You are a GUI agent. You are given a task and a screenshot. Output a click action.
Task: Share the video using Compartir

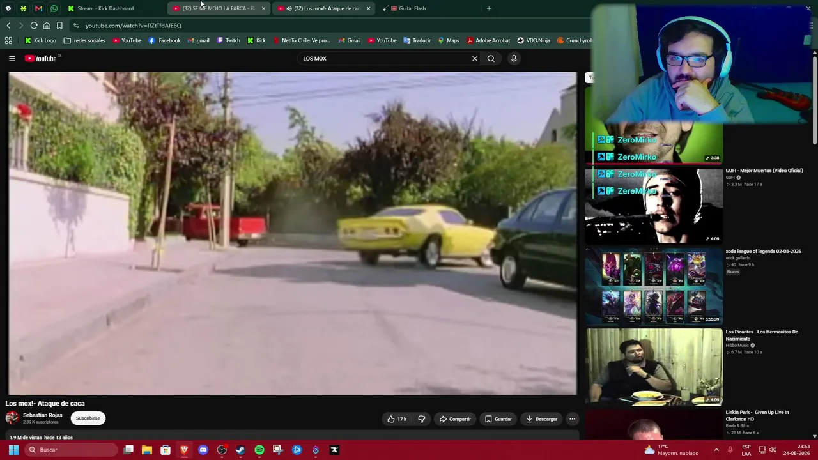tap(455, 419)
